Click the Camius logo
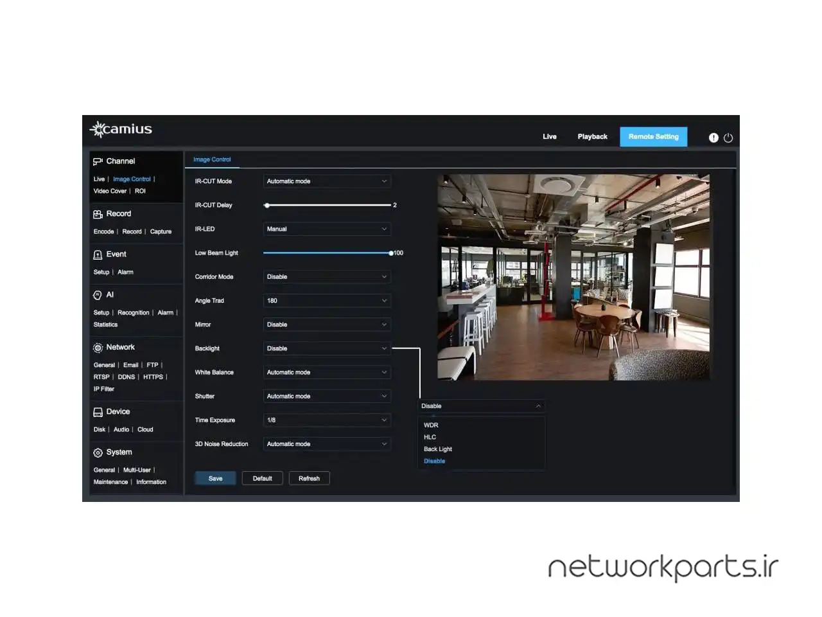822x617 pixels. click(x=121, y=129)
